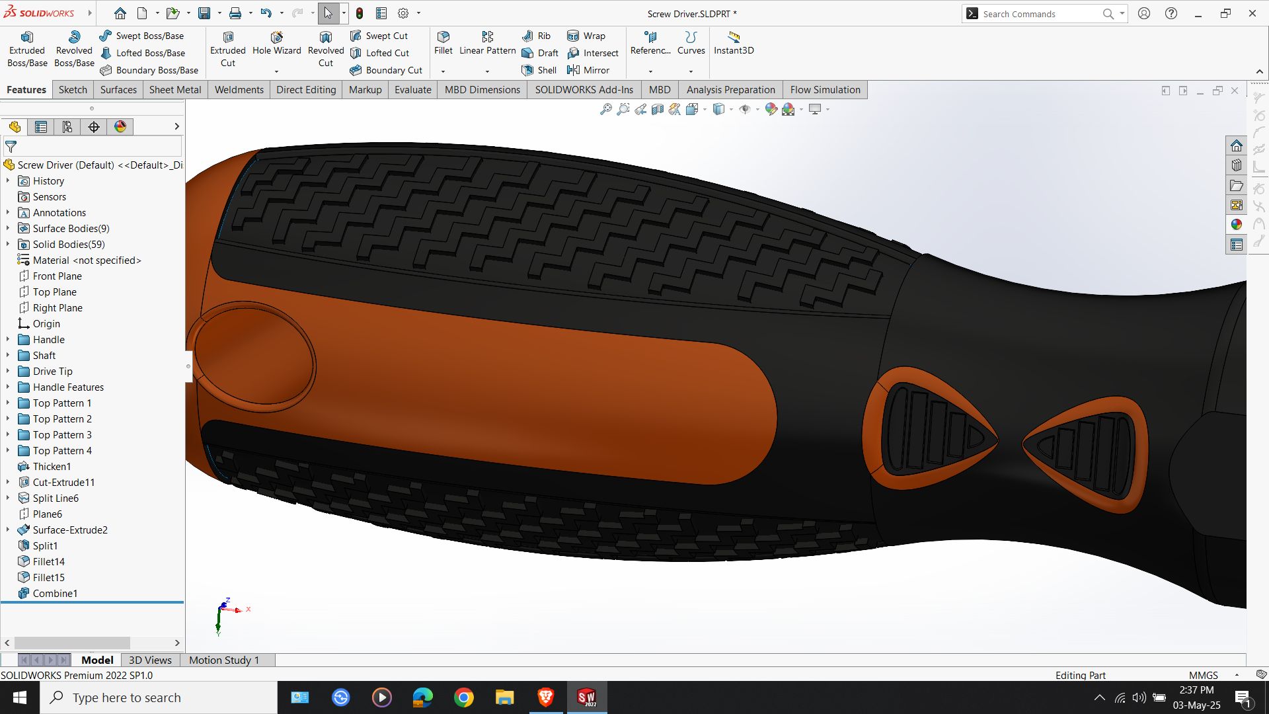Open the Evaluate tab
1269x714 pixels.
tap(413, 90)
